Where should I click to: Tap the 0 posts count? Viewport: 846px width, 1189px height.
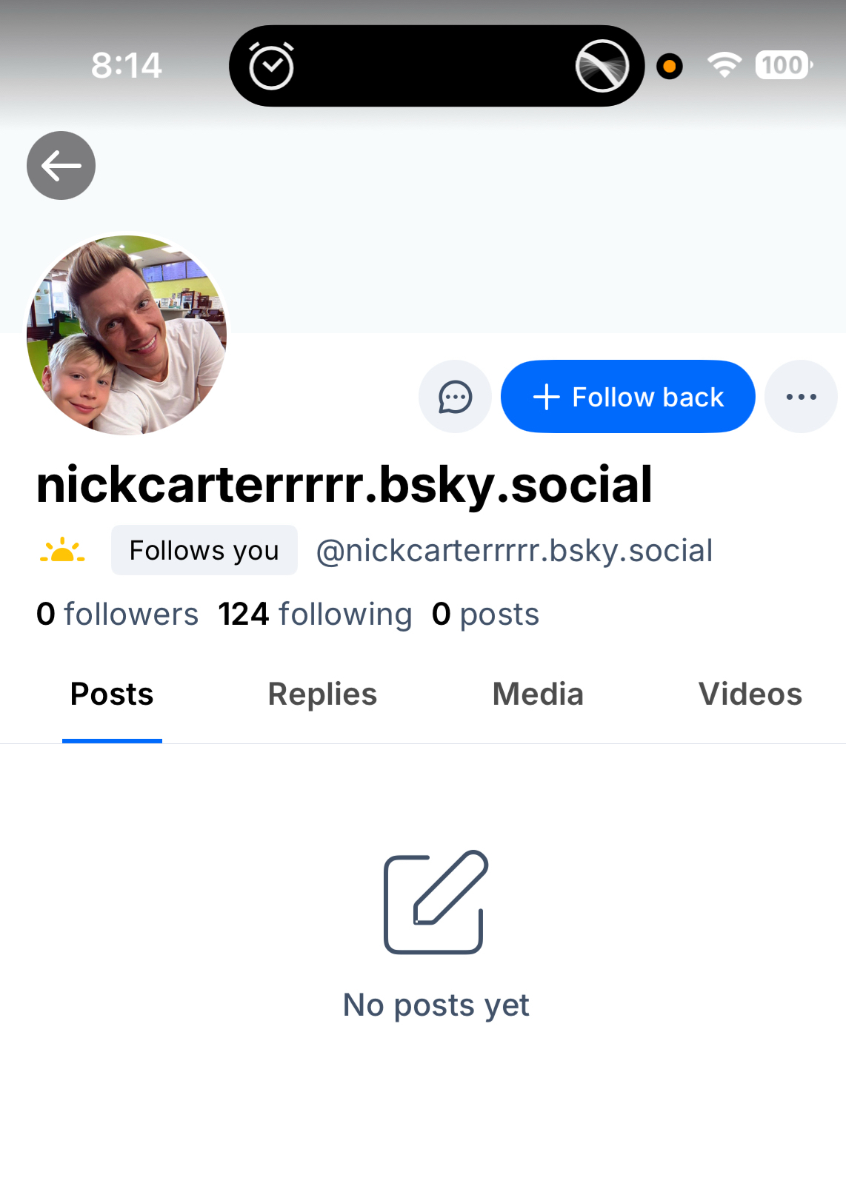coord(485,614)
